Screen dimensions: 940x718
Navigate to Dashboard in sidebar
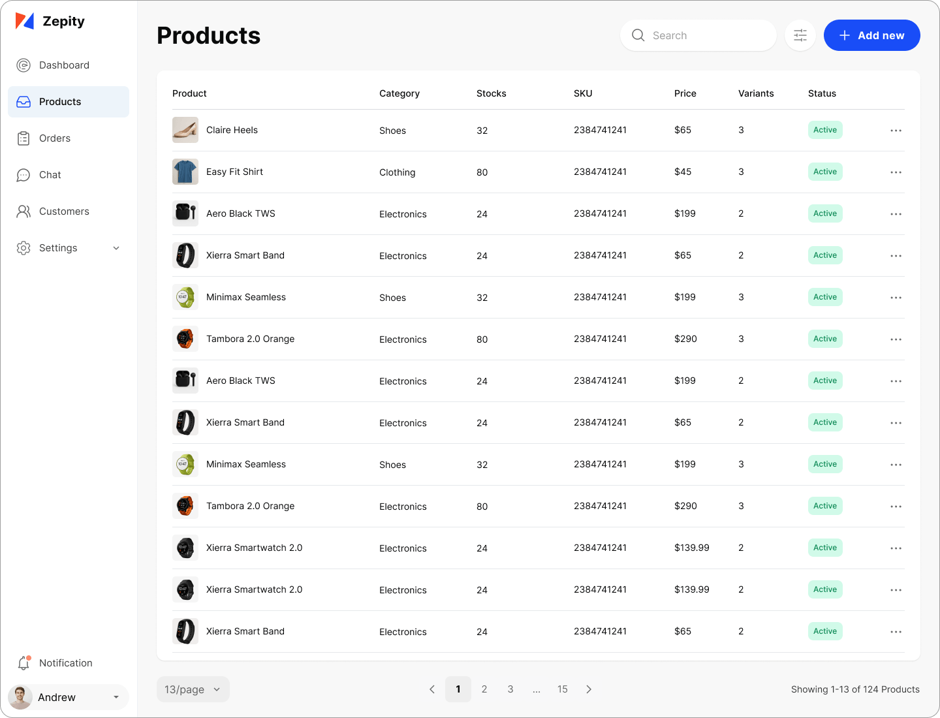click(64, 65)
